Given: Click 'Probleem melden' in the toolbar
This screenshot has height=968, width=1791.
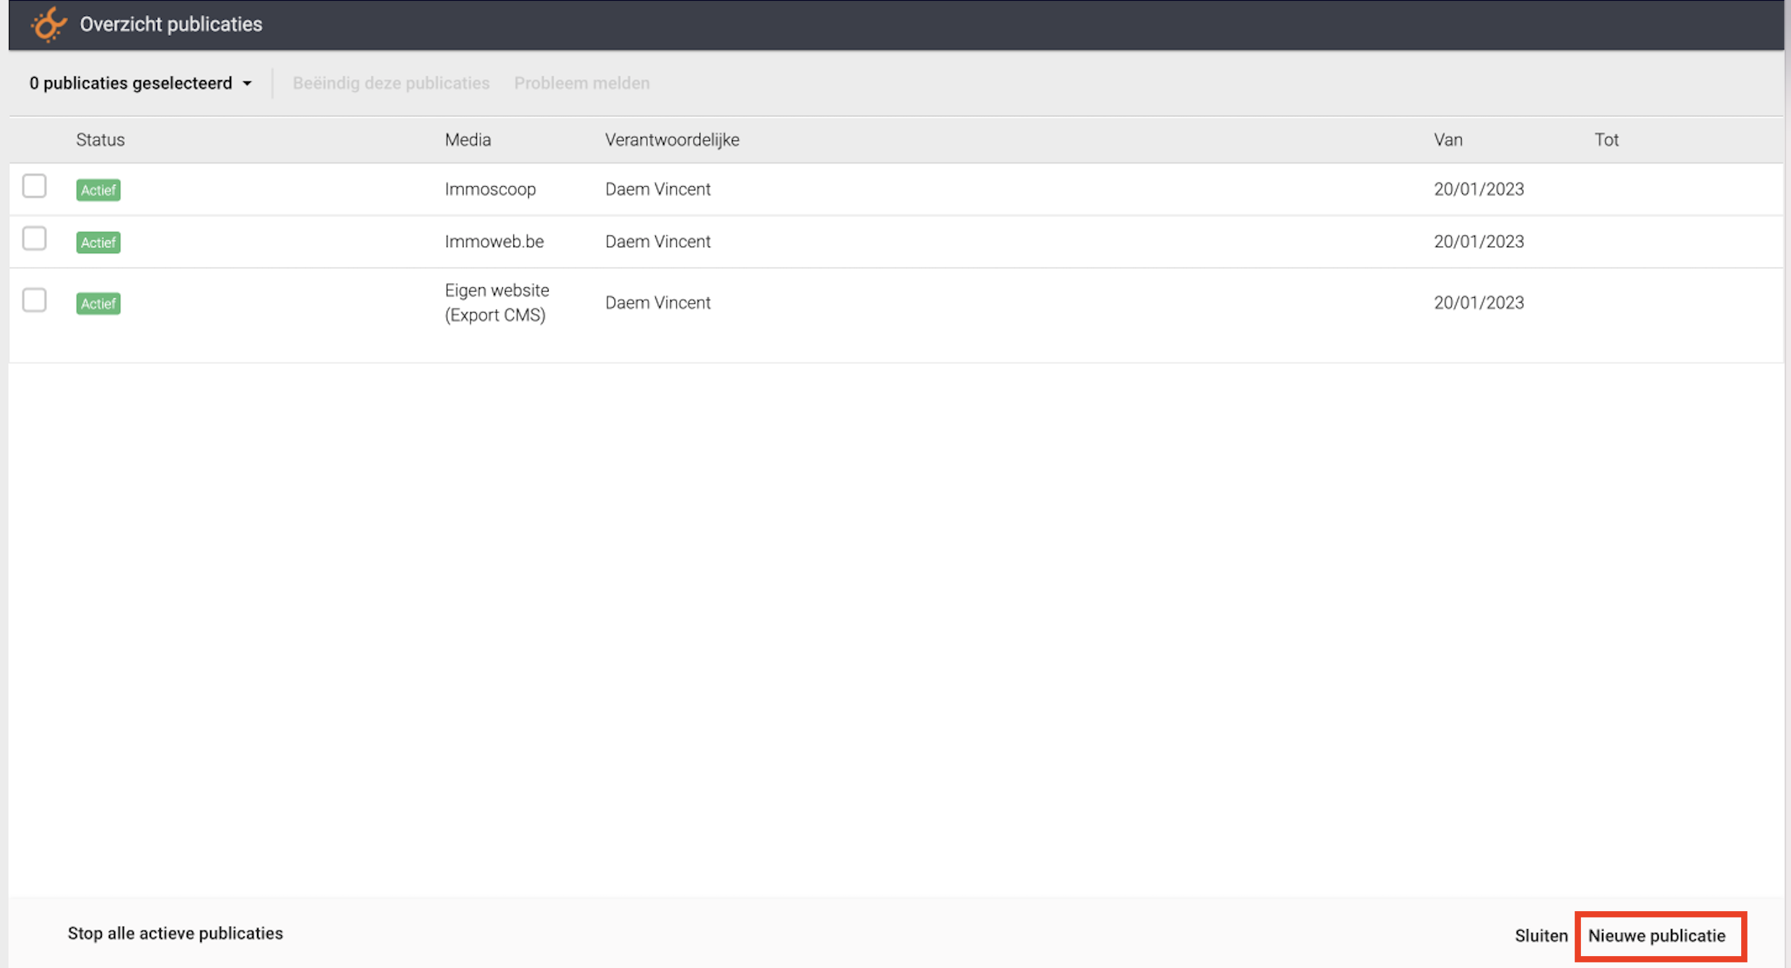Looking at the screenshot, I should pyautogui.click(x=582, y=83).
